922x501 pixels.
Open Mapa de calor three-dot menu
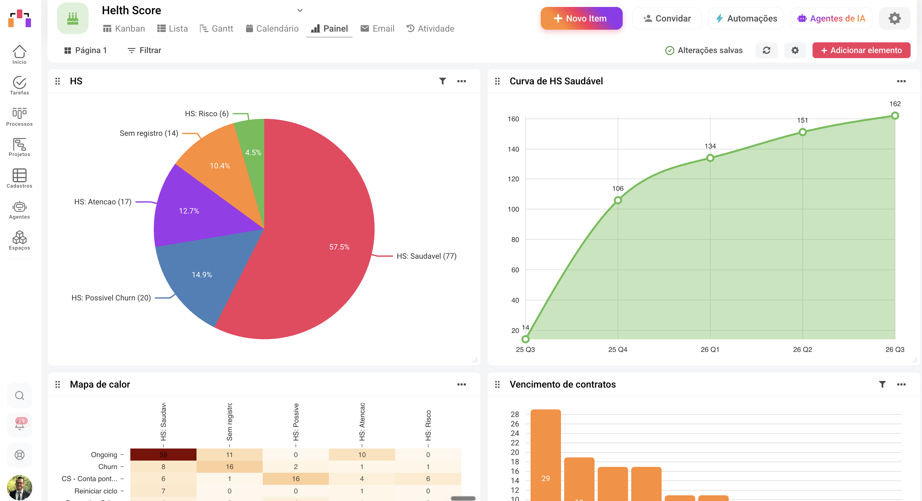tap(461, 384)
